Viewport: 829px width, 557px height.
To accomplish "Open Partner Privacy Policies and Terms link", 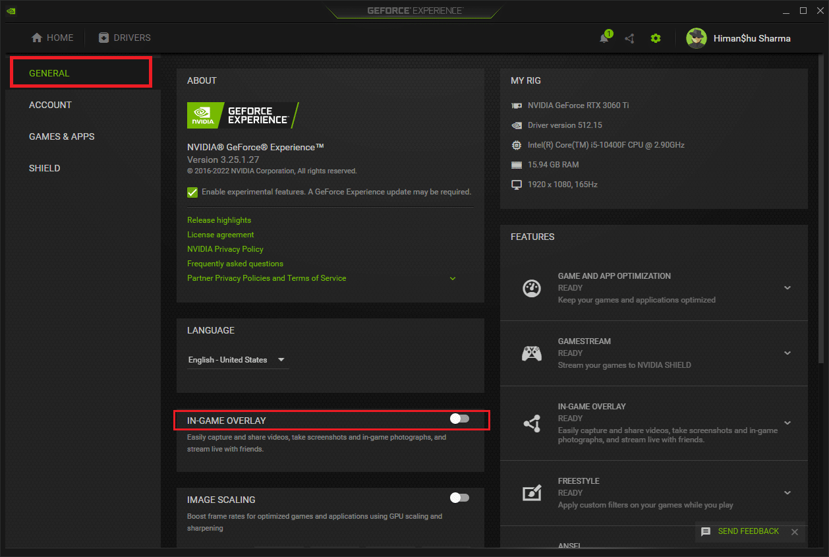I will pyautogui.click(x=266, y=278).
